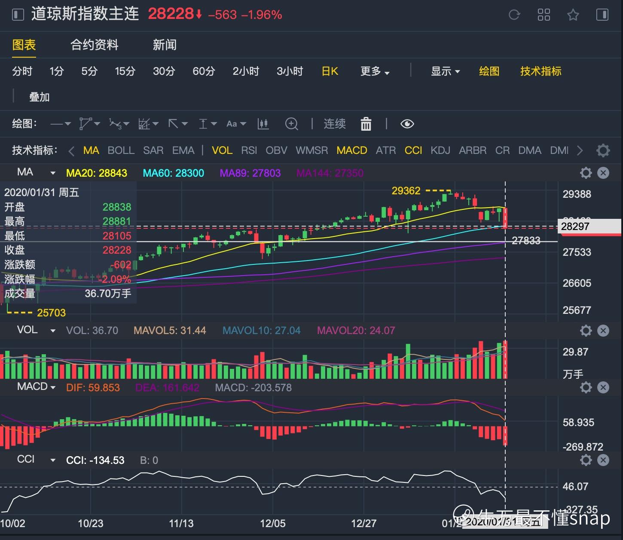Select the 3小时 timeframe
623x540 pixels.
point(290,71)
